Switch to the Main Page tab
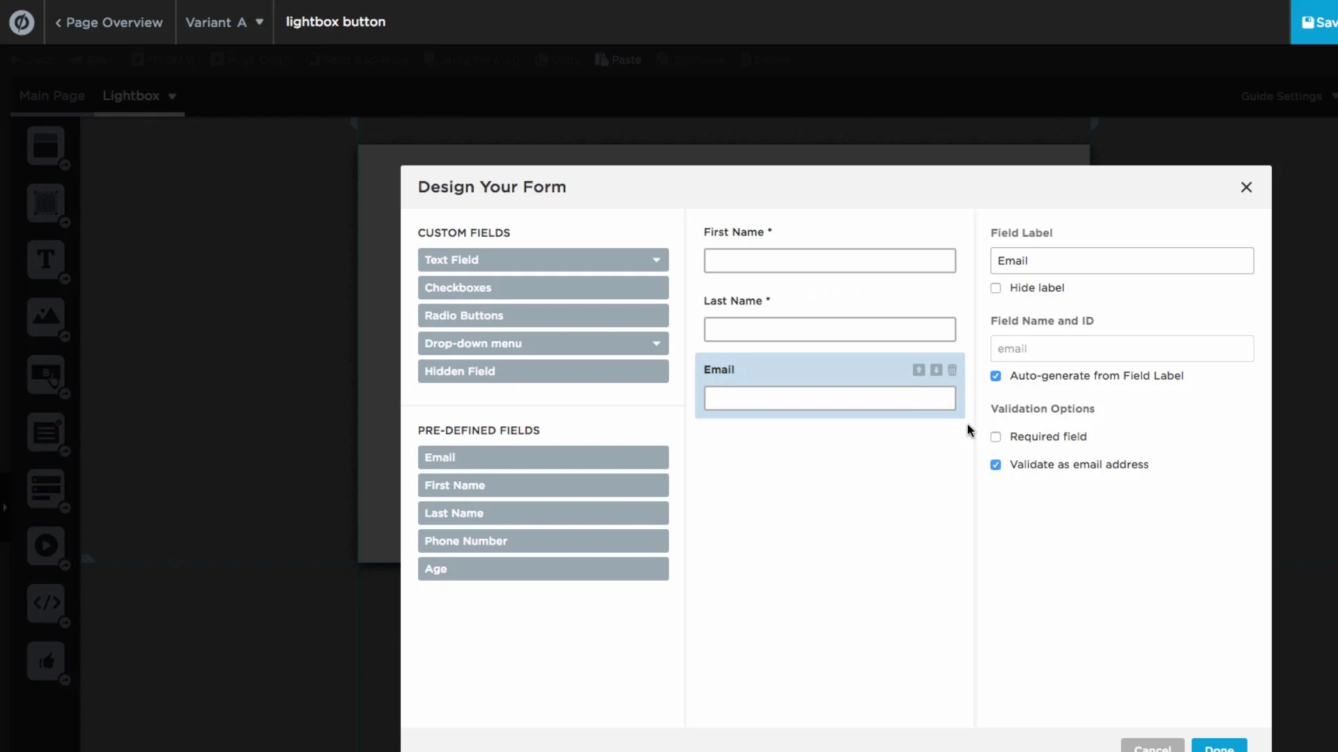1338x752 pixels. [52, 96]
